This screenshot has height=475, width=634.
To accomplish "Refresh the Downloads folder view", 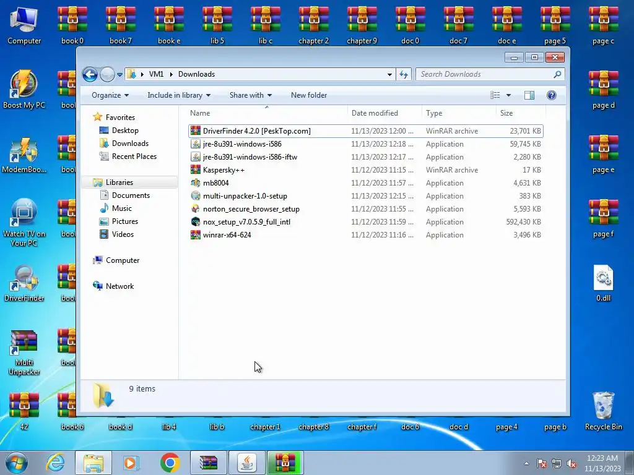I will pos(404,74).
